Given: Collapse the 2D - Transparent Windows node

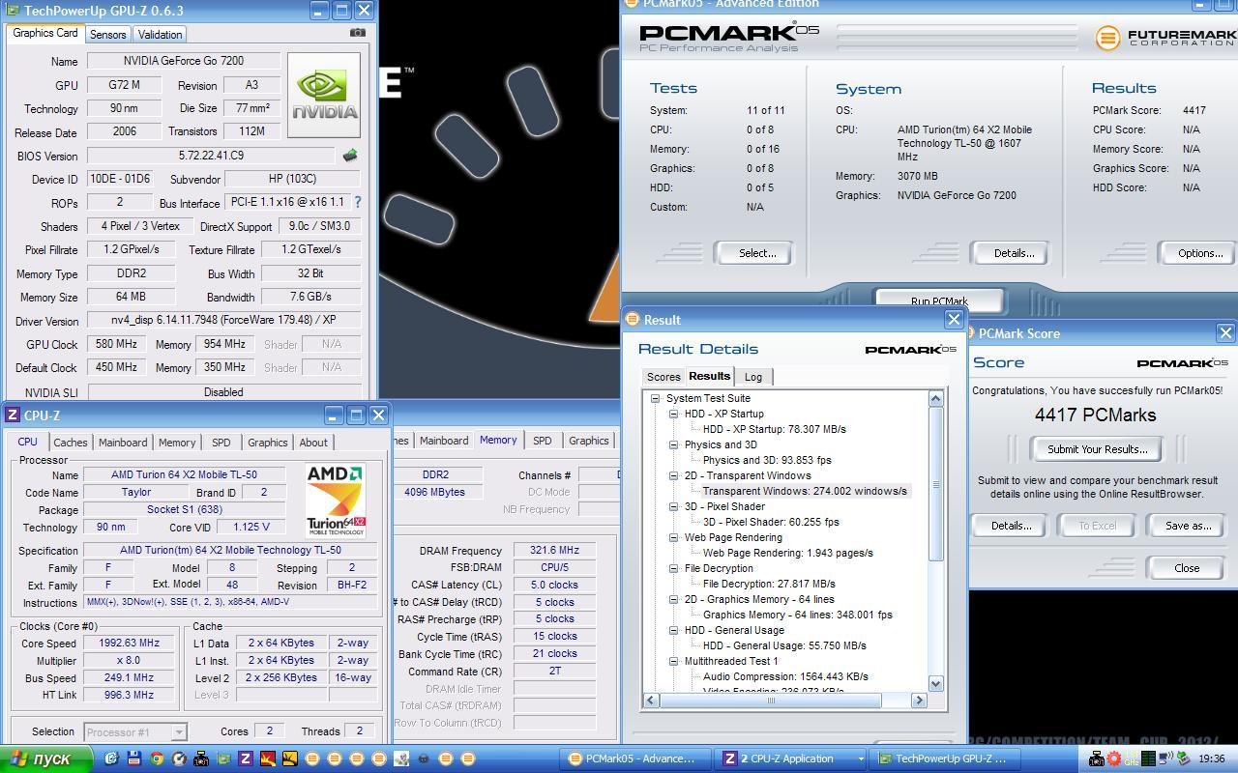Looking at the screenshot, I should (673, 475).
